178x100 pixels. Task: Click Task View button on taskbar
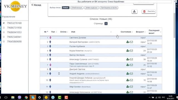pyautogui.click(x=6, y=97)
